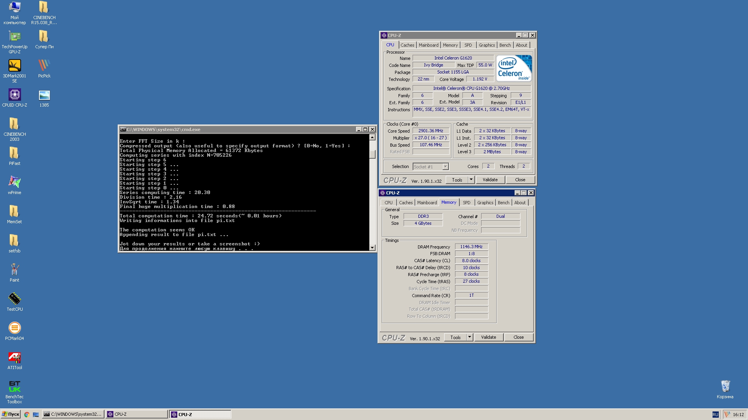Click Validate in upper CPU-Z window
Viewport: 748px width, 420px height.
coord(490,180)
